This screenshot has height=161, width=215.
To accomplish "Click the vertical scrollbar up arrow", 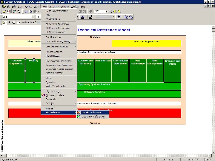I will click(x=213, y=27).
